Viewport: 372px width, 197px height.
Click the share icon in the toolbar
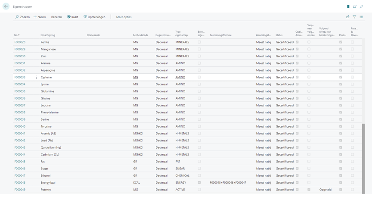click(347, 17)
